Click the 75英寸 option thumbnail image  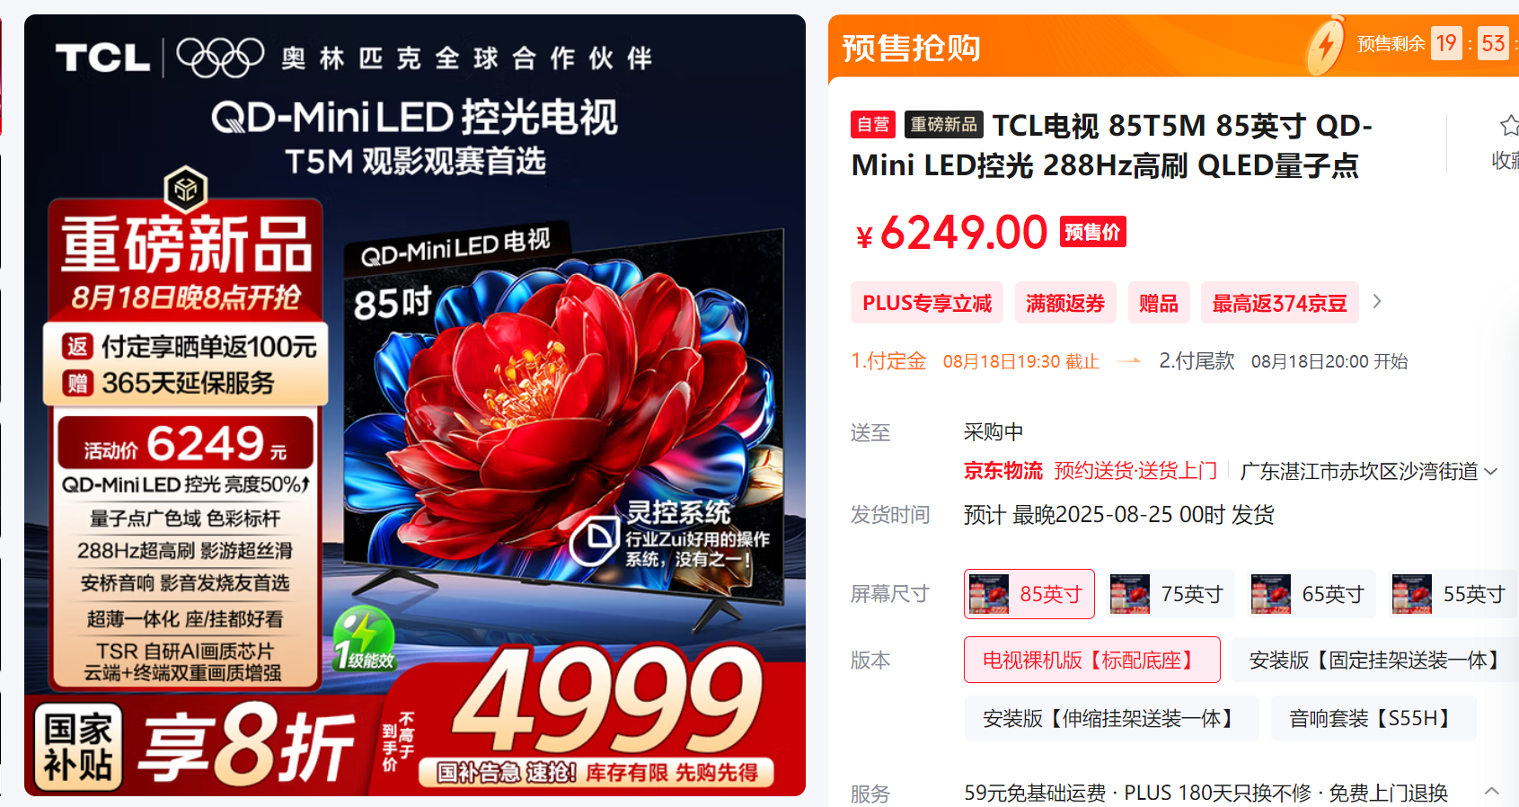coord(1130,594)
